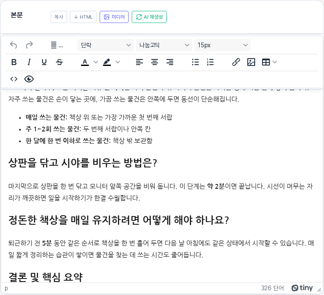Toggle bold formatting
Screen dimensions: 324x295
point(14,62)
